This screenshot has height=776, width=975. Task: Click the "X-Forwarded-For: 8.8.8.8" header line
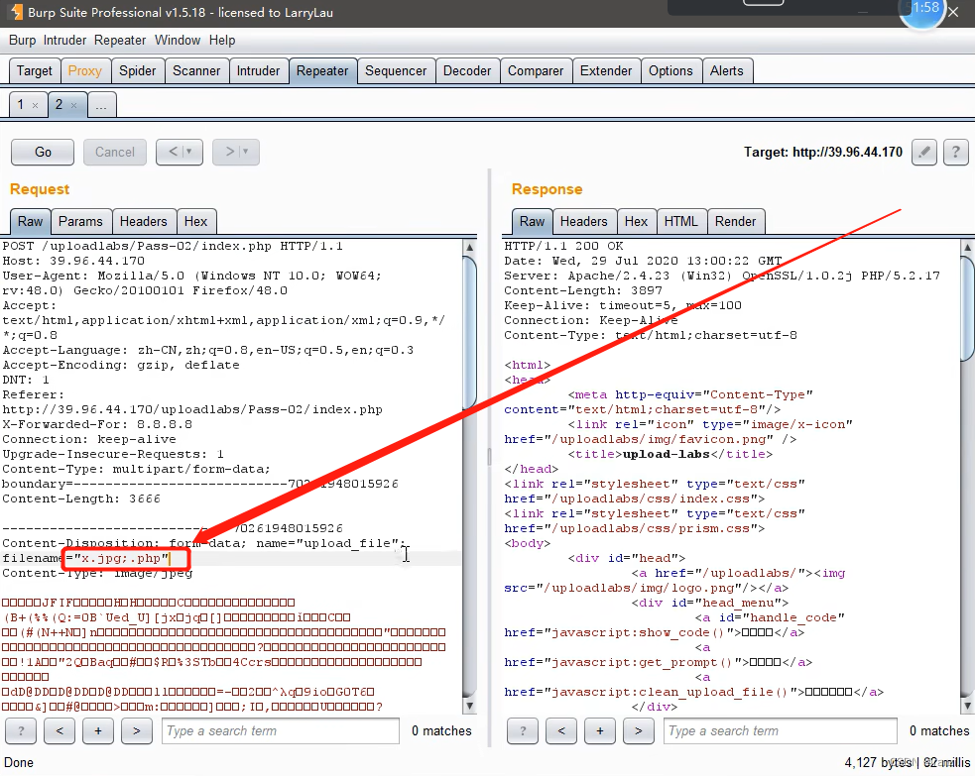[x=97, y=424]
